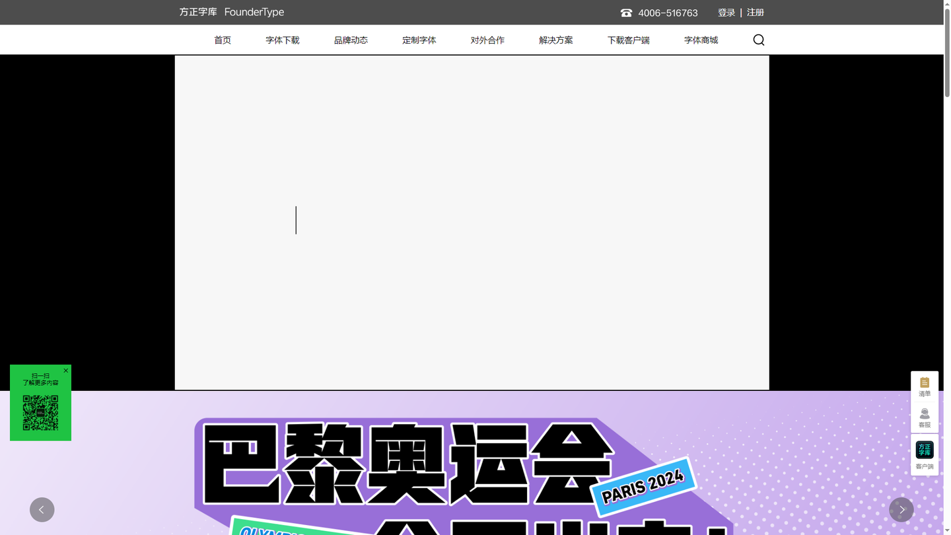
Task: Open the 字体商城 menu item
Action: tap(701, 40)
